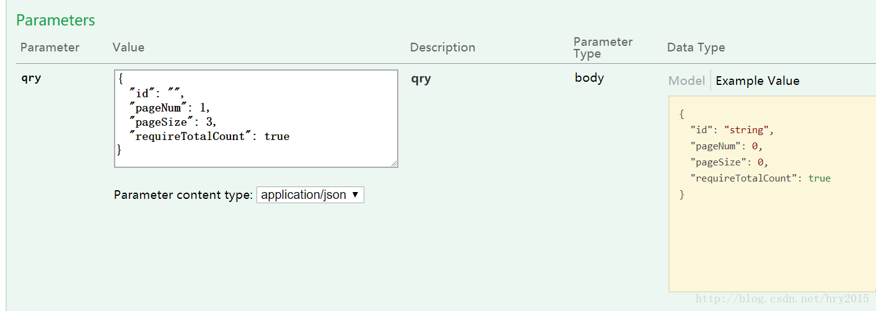Open the Parameter content type dropdown

click(x=310, y=195)
